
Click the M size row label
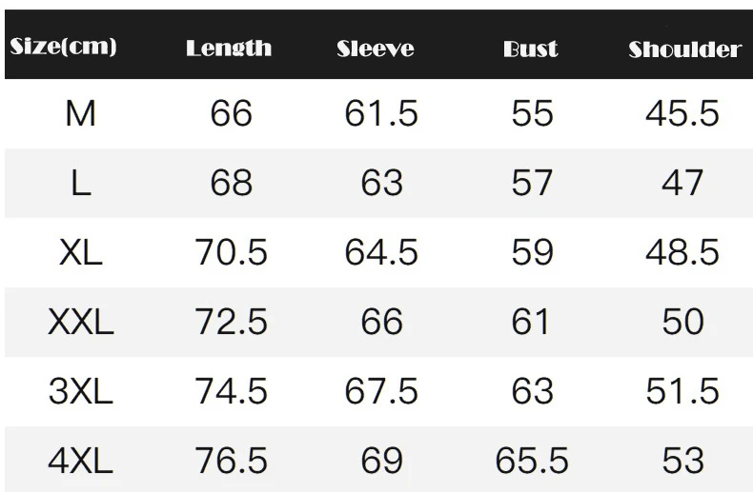coord(80,114)
